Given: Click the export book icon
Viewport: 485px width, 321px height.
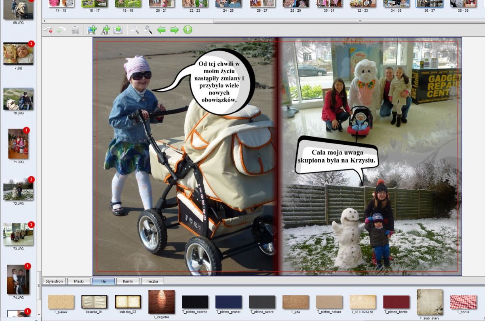Looking at the screenshot, I should click(x=118, y=30).
